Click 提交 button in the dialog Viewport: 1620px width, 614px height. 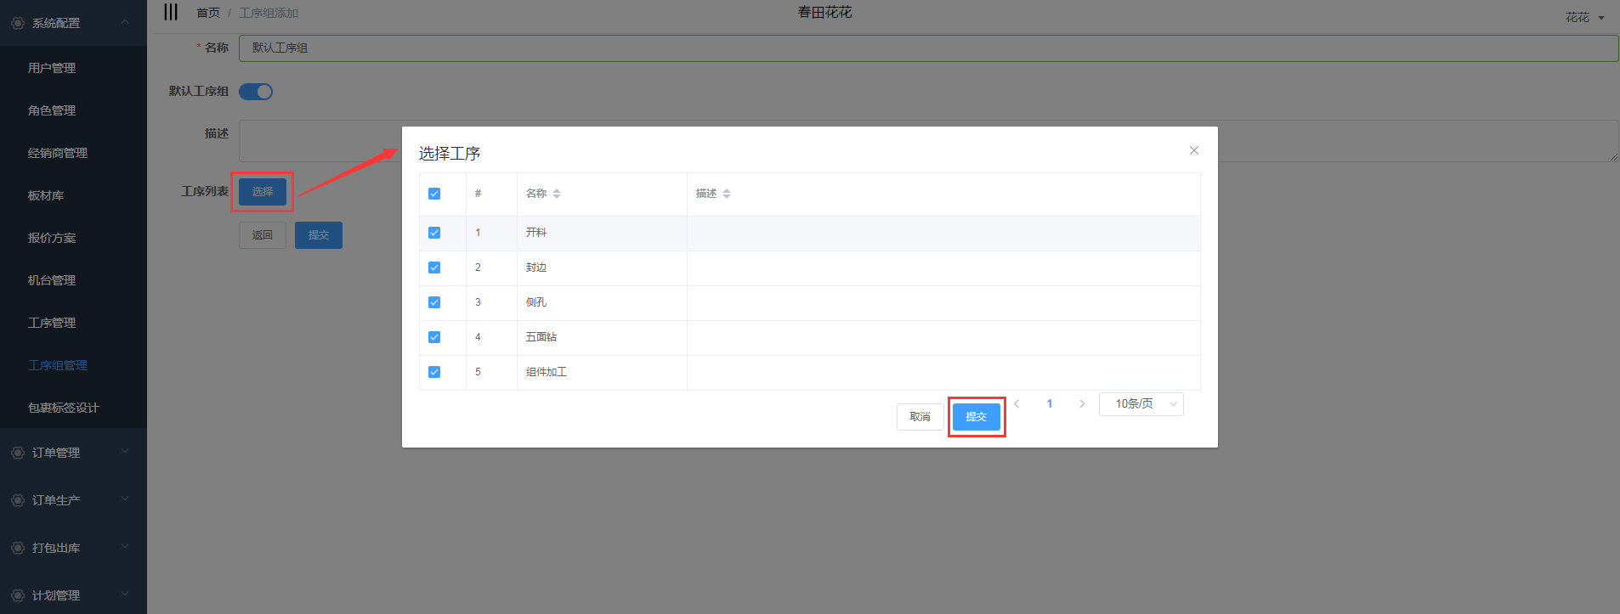(x=976, y=417)
